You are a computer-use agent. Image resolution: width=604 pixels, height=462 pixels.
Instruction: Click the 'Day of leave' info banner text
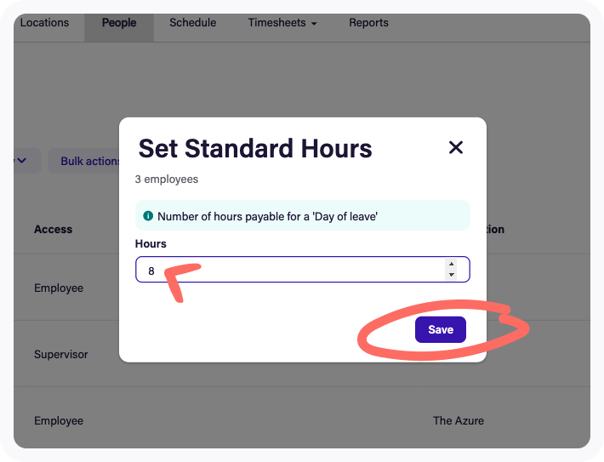tap(267, 217)
